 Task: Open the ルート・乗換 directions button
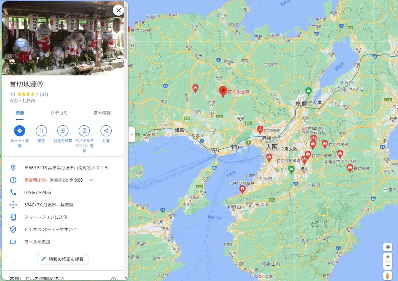click(x=19, y=131)
